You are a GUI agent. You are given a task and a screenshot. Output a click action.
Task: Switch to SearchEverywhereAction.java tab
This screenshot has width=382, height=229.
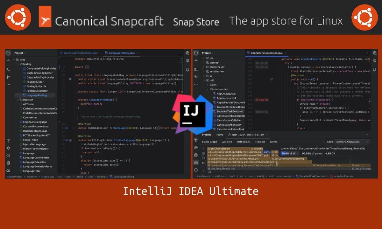(78, 53)
